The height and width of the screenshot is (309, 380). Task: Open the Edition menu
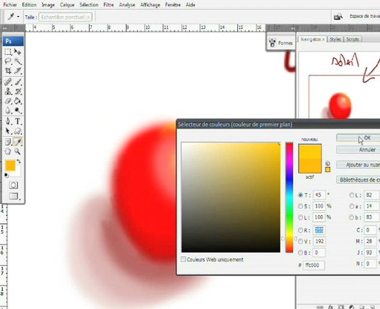coord(29,5)
